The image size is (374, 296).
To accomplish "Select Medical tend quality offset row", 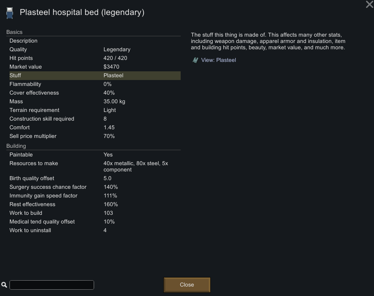I will pos(94,222).
